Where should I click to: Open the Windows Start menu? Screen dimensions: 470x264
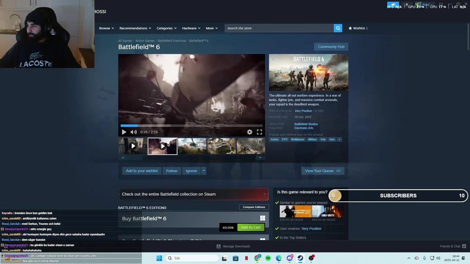click(x=159, y=258)
